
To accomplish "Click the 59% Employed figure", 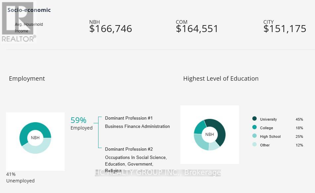I will [79, 120].
